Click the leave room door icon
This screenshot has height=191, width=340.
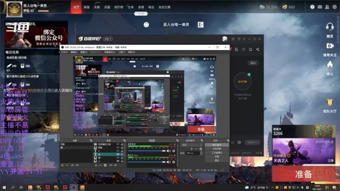(201, 25)
